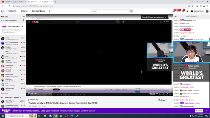Open Discover Luna link
Viewport: 210px width, 118px height.
pyautogui.click(x=38, y=11)
